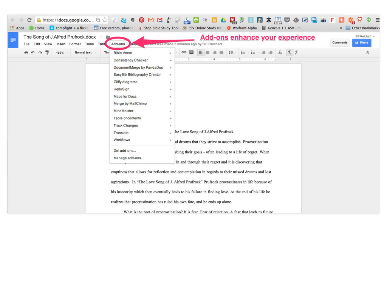Screen dimensions: 387x290
Task: Choose MindMeister add-on entry
Action: 142,111
